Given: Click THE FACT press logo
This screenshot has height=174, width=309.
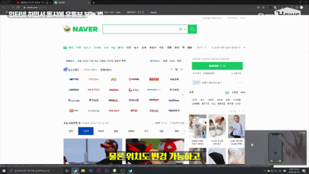Looking at the screenshot, I should (x=114, y=111).
